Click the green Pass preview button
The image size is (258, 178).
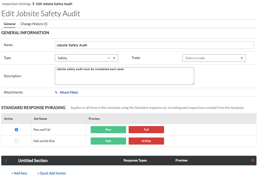click(108, 130)
